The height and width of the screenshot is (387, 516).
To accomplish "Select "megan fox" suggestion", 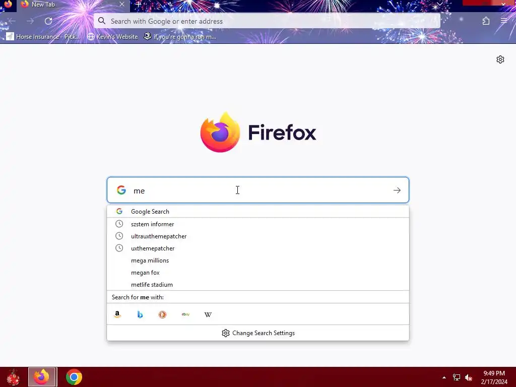I will pyautogui.click(x=257, y=273).
